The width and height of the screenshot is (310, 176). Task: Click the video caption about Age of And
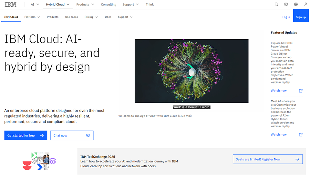[x=155, y=116]
